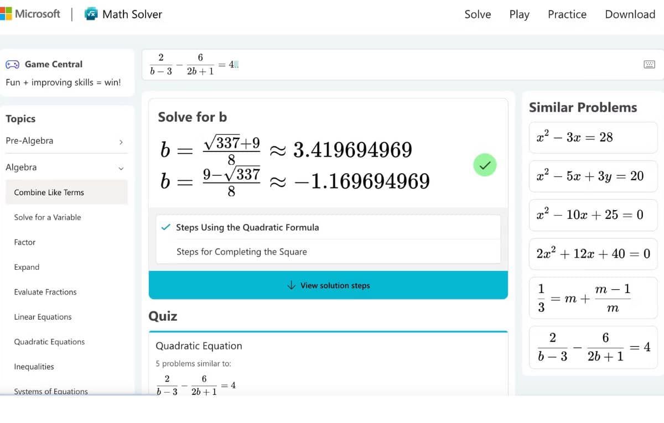The width and height of the screenshot is (664, 423).
Task: Click the down arrow beside View solution steps
Action: click(292, 285)
